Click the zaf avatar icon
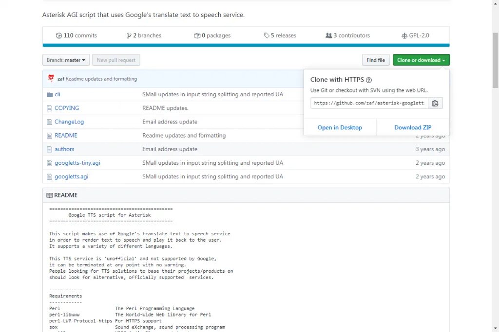The width and height of the screenshot is (499, 332). click(51, 78)
